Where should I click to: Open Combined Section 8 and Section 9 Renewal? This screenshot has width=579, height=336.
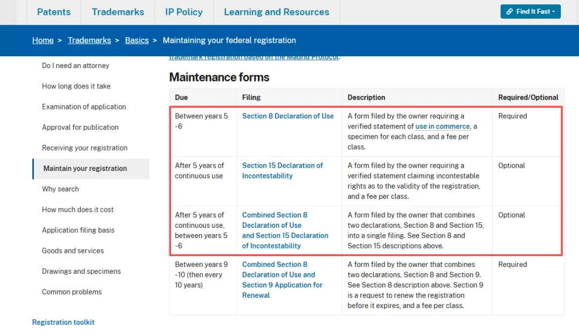click(282, 280)
